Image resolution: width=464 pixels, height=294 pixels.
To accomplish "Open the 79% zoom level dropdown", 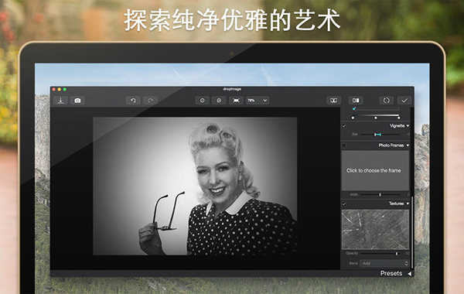I will [x=258, y=101].
